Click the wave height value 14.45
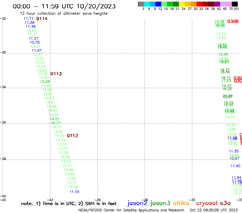 [46, 86]
